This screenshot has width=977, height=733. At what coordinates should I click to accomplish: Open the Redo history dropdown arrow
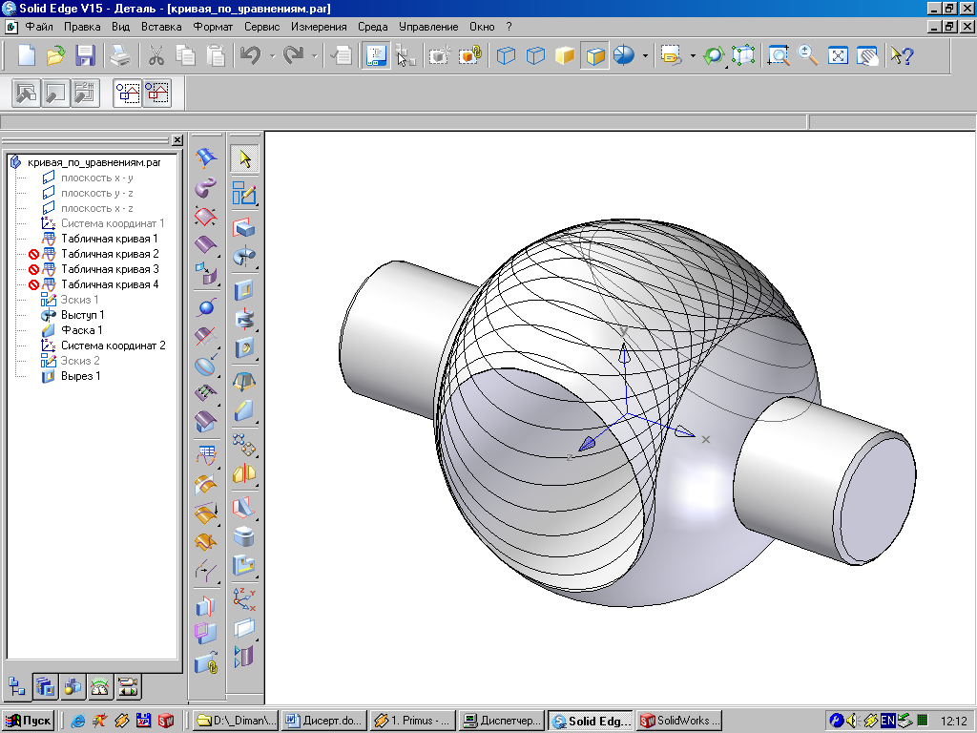tap(315, 56)
